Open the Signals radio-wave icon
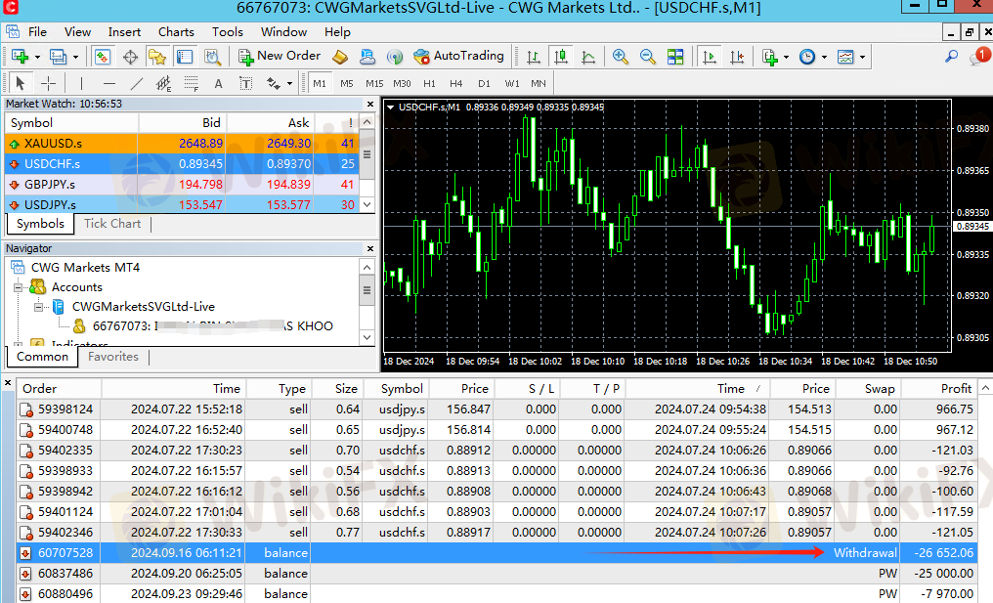 point(395,57)
